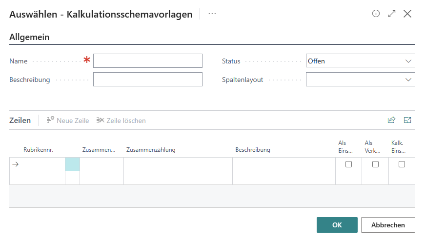Click the Als Verk... column header
425x242 pixels.
(372, 147)
